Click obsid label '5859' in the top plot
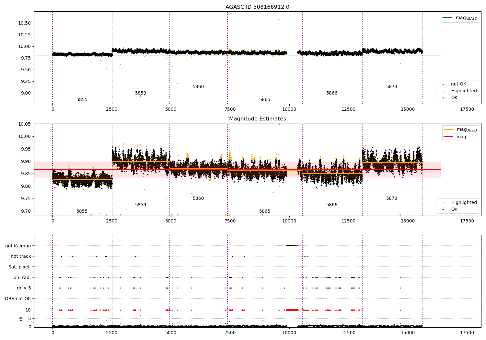486x340 pixels. tap(141, 93)
